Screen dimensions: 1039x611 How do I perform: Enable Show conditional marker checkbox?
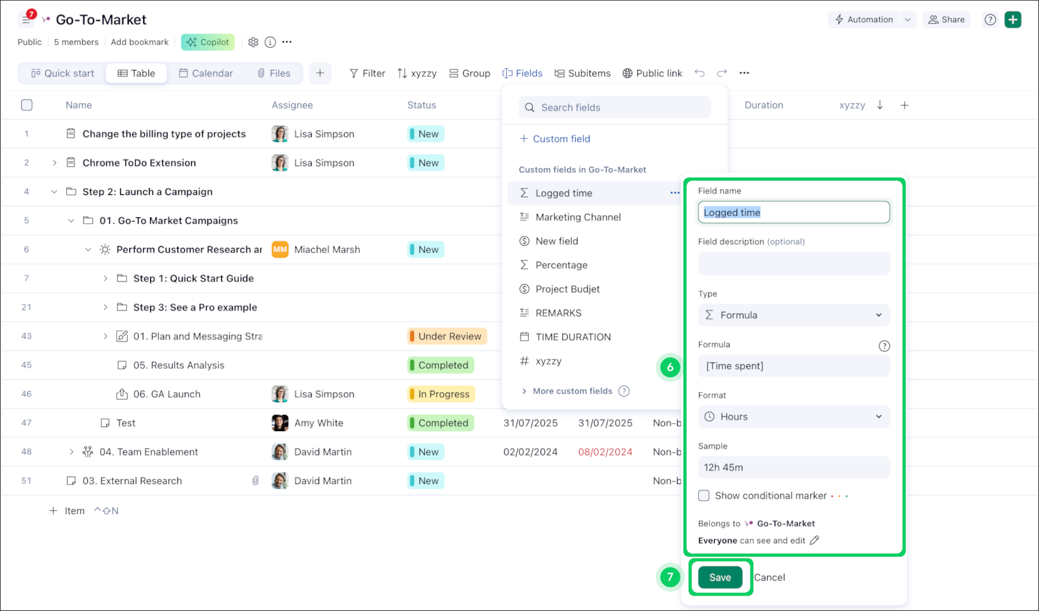click(x=704, y=496)
